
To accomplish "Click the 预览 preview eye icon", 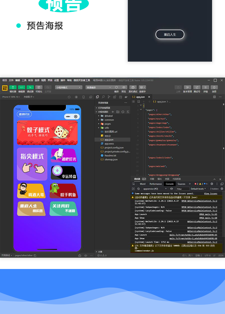I will (124, 87).
